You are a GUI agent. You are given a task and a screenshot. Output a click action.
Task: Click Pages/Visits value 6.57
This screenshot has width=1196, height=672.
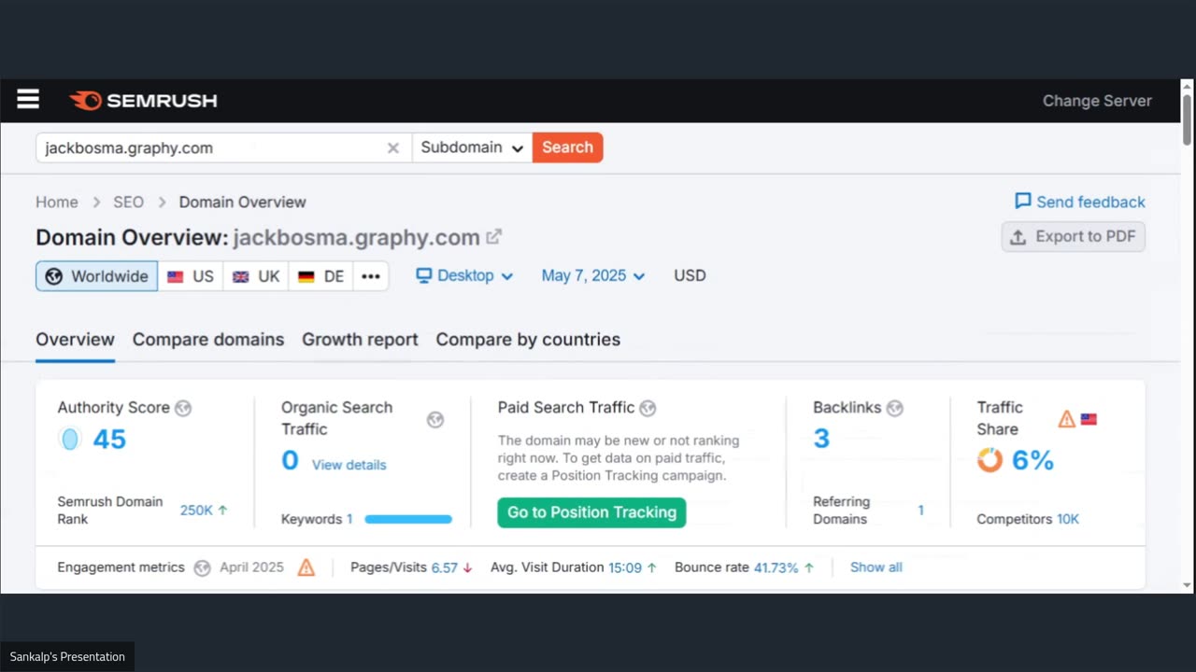click(x=445, y=567)
